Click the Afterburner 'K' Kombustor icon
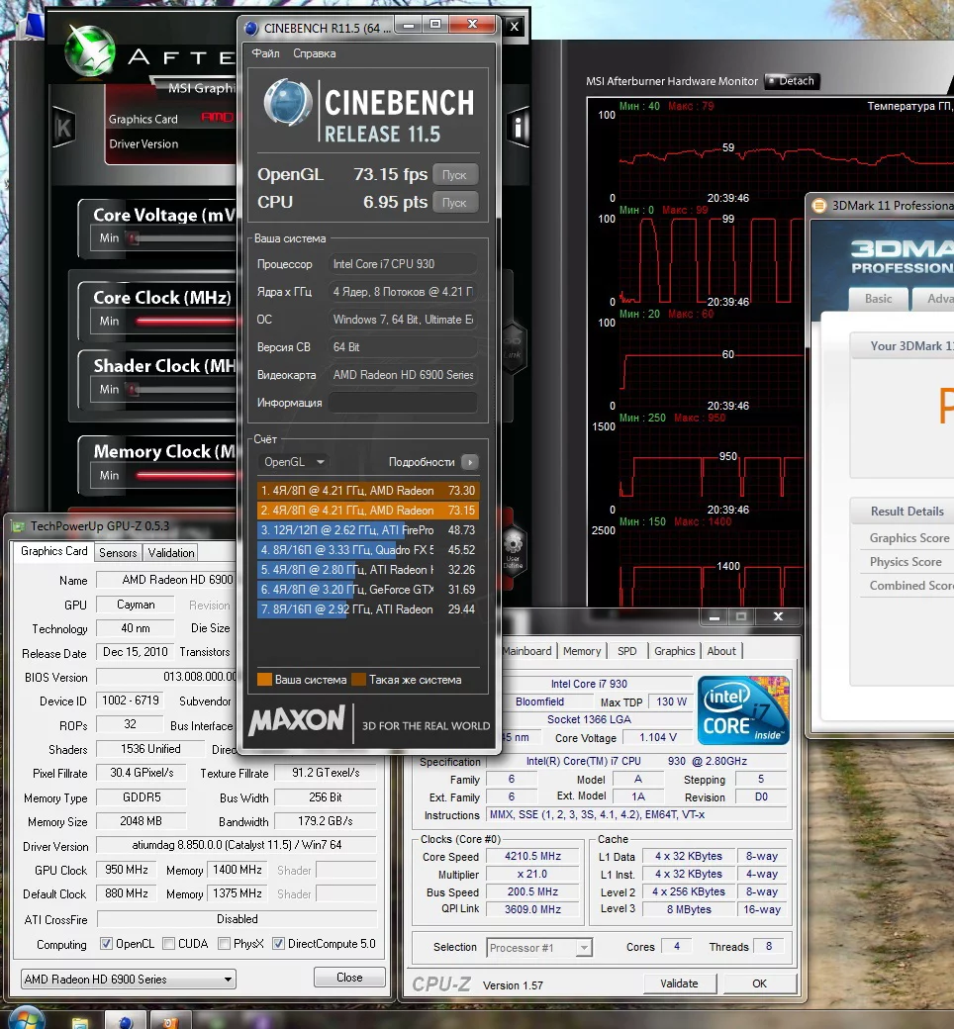The height and width of the screenshot is (1029, 954). tap(64, 128)
